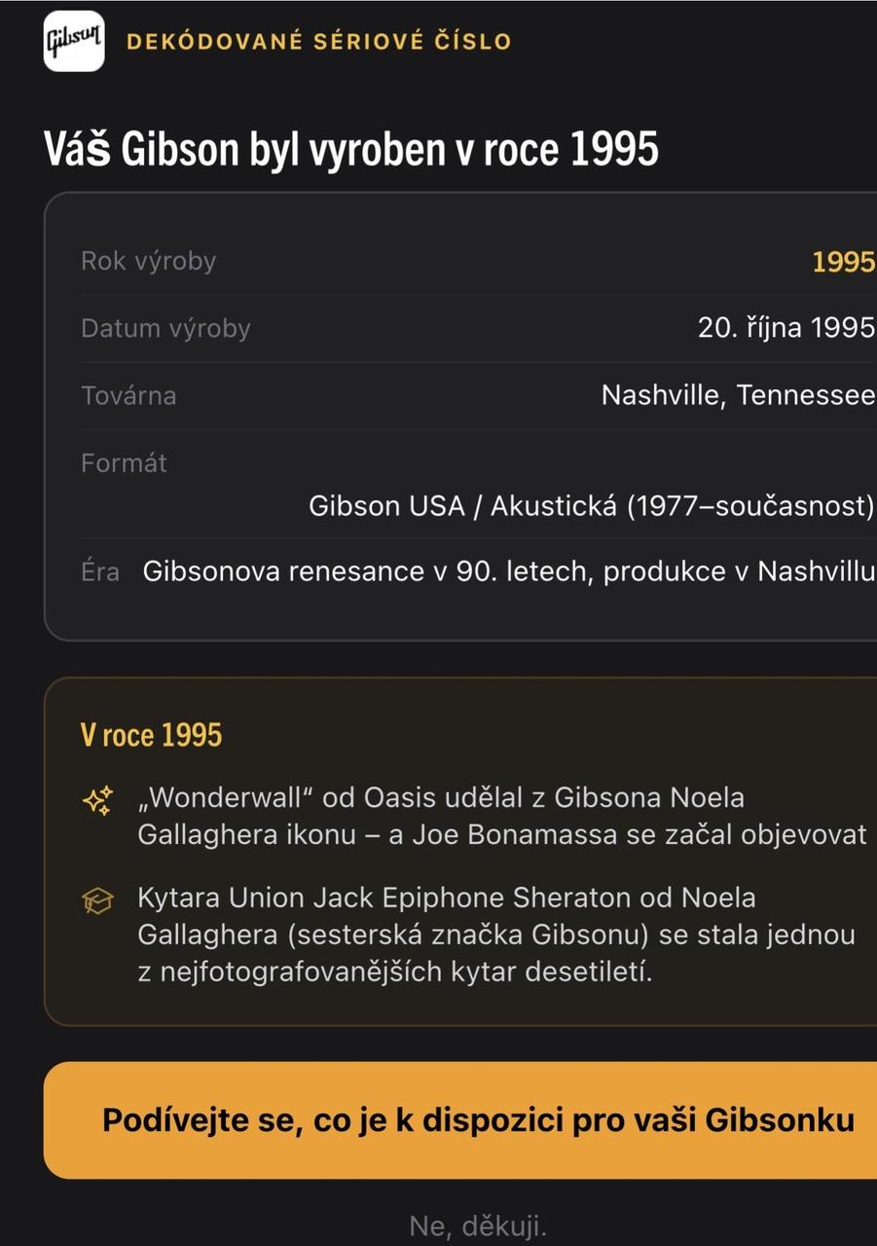Select the "Továrna" label
Viewport: 877px width, 1246px height.
128,395
